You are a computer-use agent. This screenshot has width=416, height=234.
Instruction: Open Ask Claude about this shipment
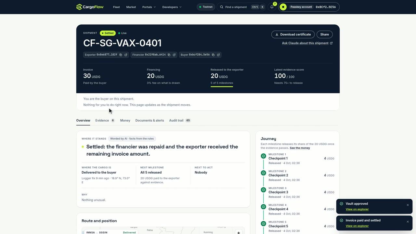click(307, 43)
